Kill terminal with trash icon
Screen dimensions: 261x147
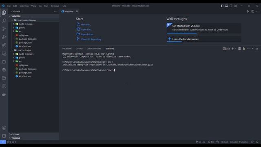point(244,49)
